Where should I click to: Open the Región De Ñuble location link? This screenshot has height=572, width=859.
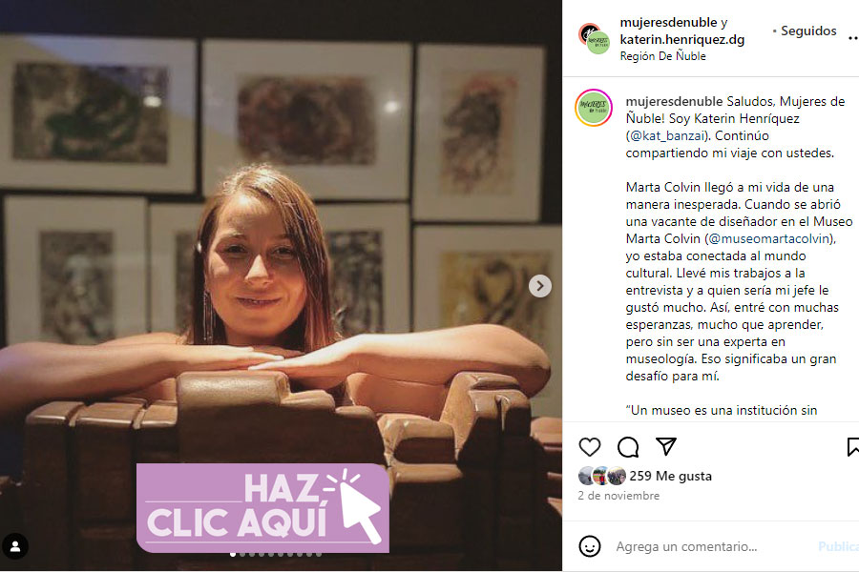[663, 56]
